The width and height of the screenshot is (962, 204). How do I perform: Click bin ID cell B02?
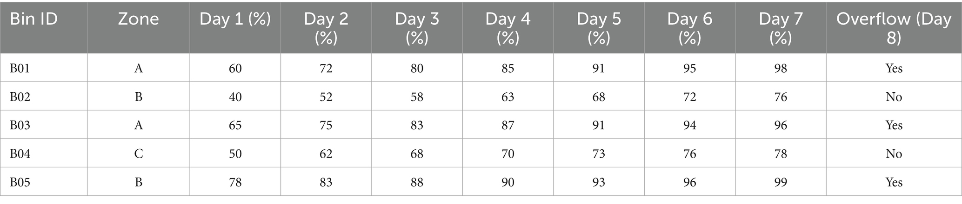(x=20, y=97)
